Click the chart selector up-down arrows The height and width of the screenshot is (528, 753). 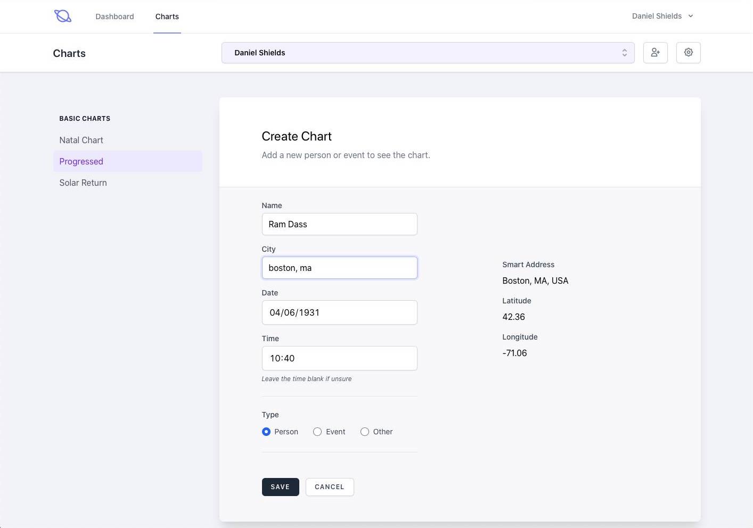point(624,53)
